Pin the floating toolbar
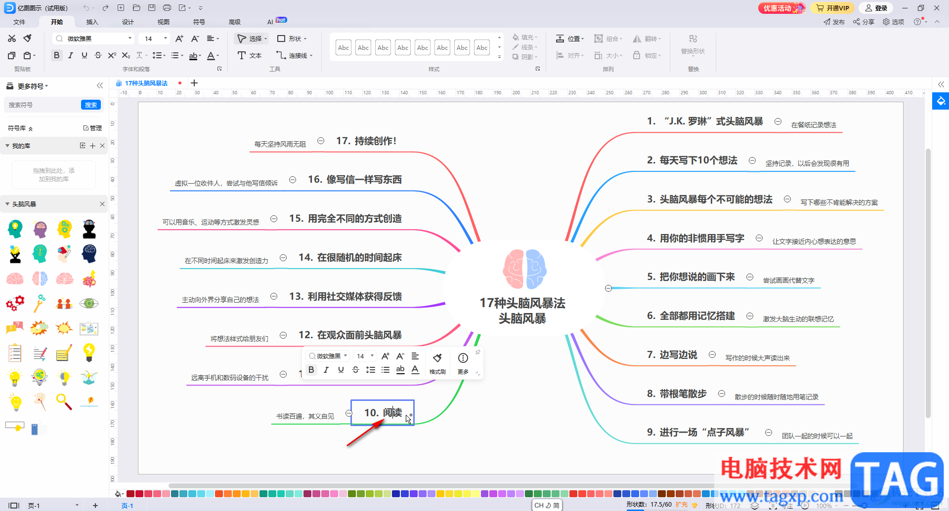 [477, 352]
